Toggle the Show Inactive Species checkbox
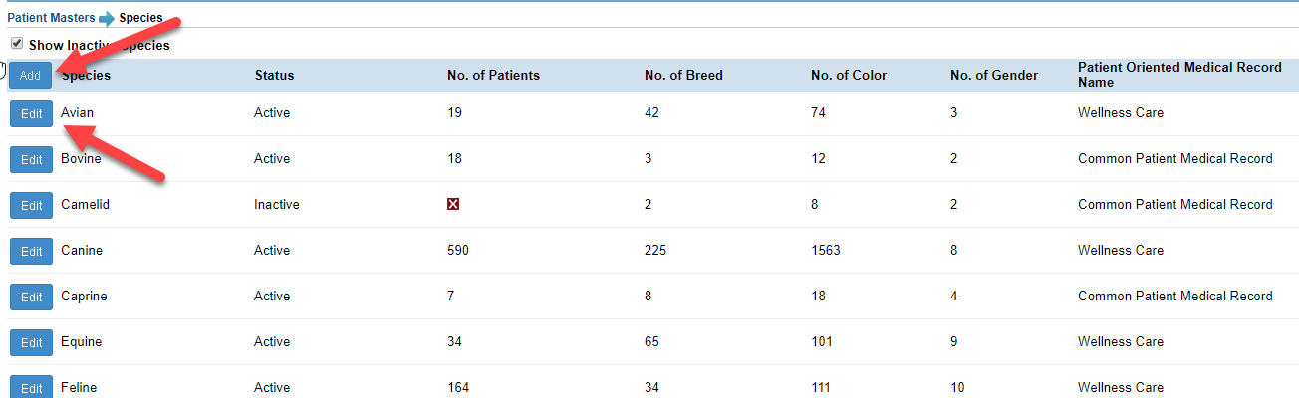 (x=17, y=44)
